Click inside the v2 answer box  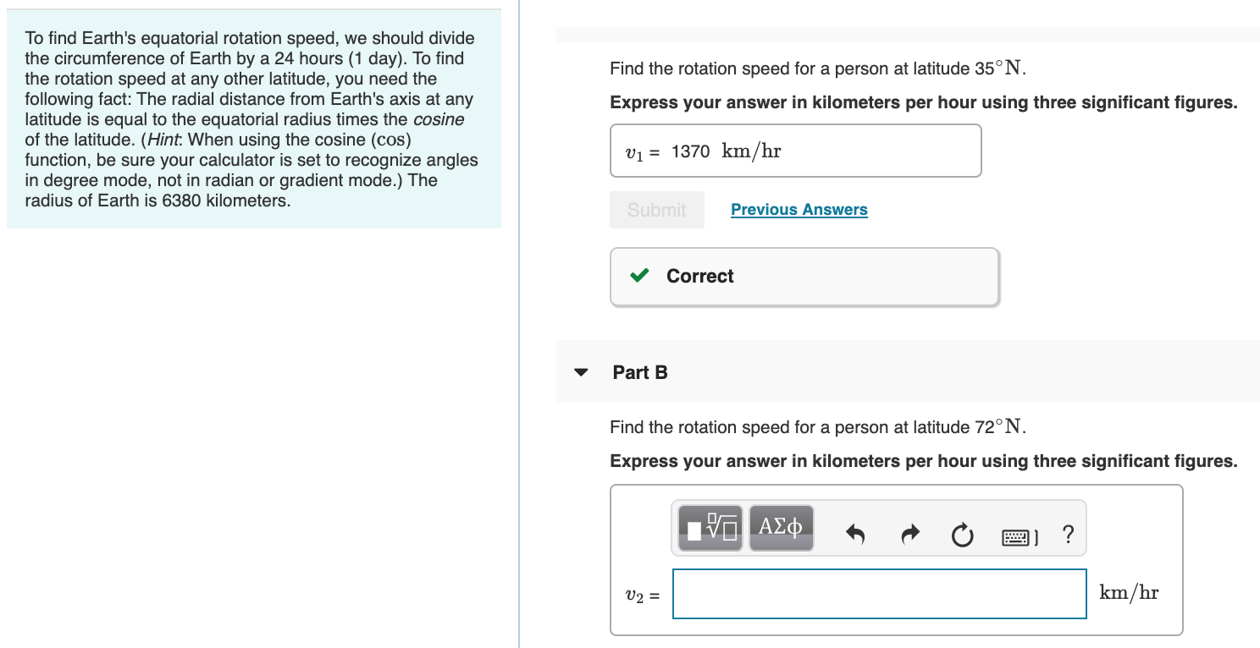click(x=878, y=594)
